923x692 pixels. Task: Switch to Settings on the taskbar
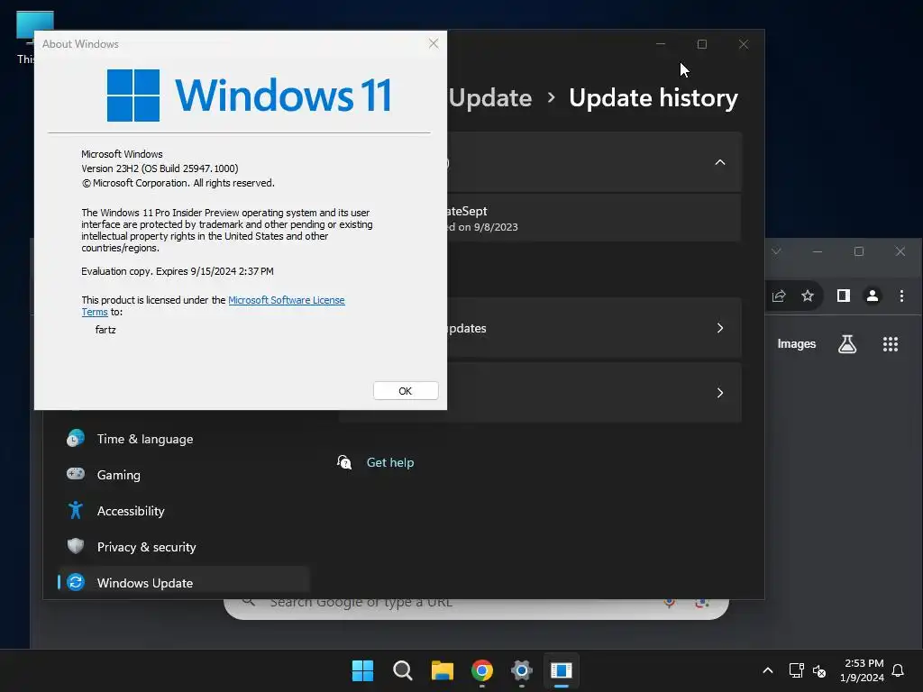(522, 670)
